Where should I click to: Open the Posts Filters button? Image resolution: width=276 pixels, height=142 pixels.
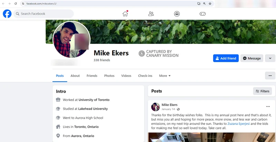click(x=263, y=91)
